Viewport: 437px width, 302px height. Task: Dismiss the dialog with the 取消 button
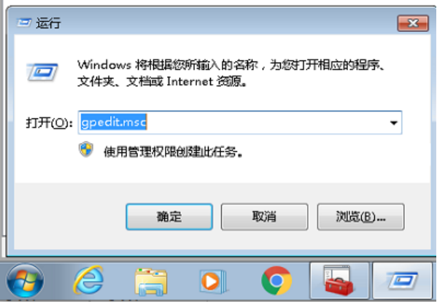tap(265, 217)
